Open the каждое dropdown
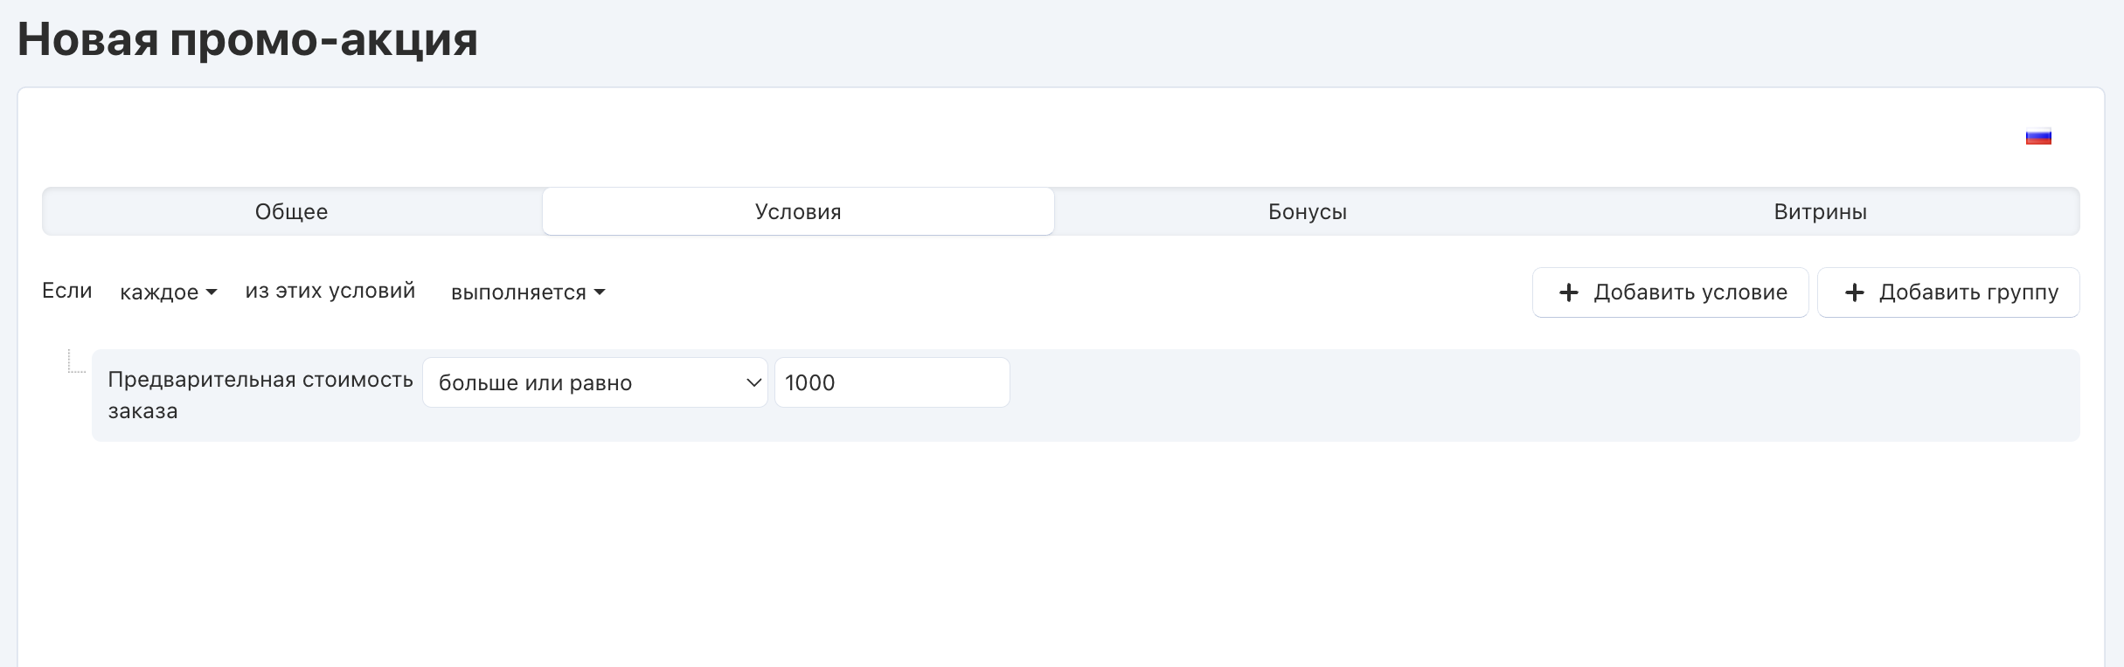This screenshot has height=667, width=2124. pos(169,292)
